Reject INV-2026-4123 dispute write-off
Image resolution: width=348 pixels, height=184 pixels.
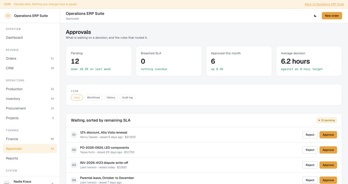coord(310,165)
